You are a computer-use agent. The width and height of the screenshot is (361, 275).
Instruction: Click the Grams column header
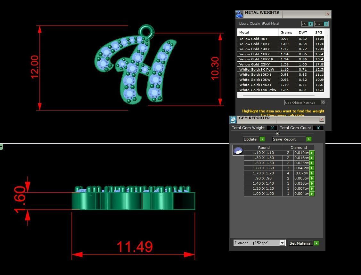pos(288,32)
